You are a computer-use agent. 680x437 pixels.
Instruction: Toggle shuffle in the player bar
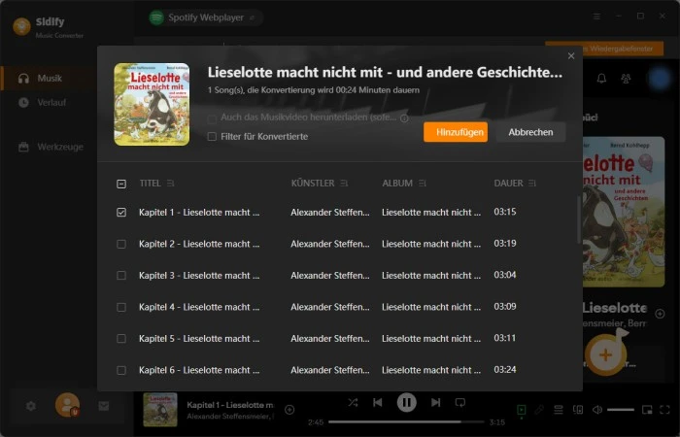tap(353, 402)
